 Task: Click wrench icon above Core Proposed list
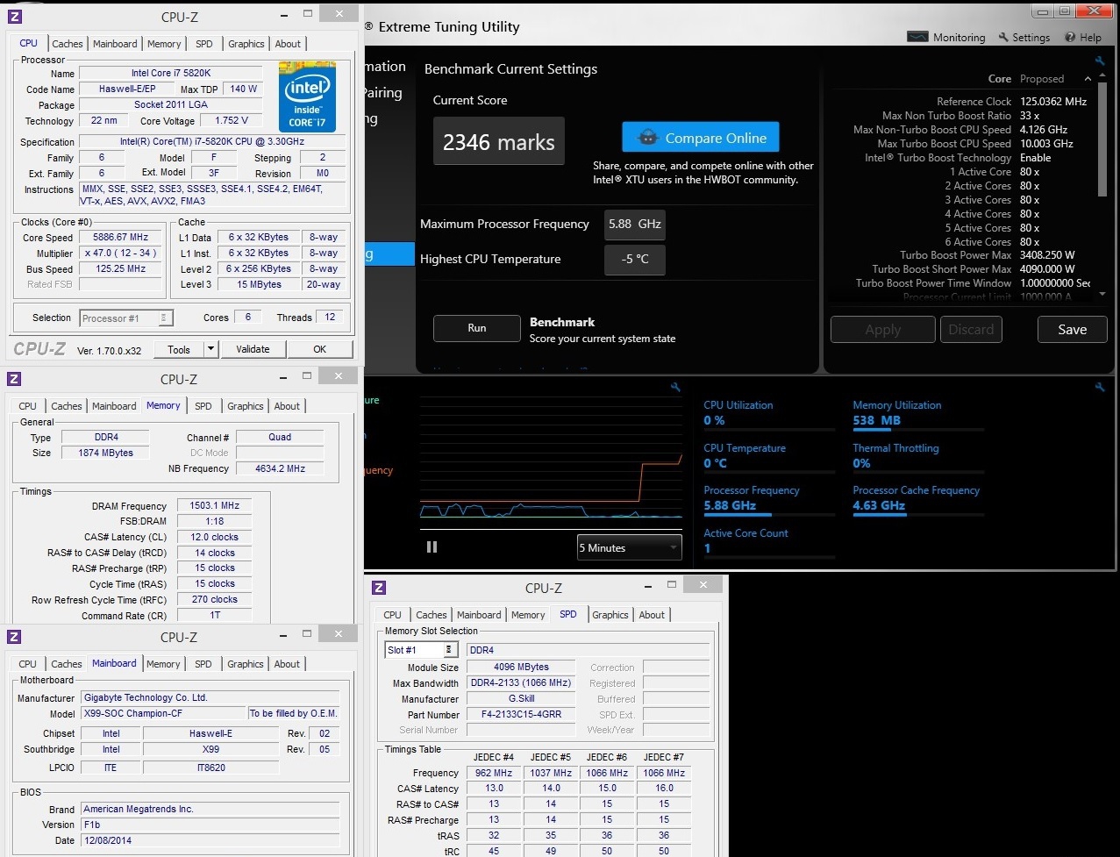pyautogui.click(x=1100, y=61)
